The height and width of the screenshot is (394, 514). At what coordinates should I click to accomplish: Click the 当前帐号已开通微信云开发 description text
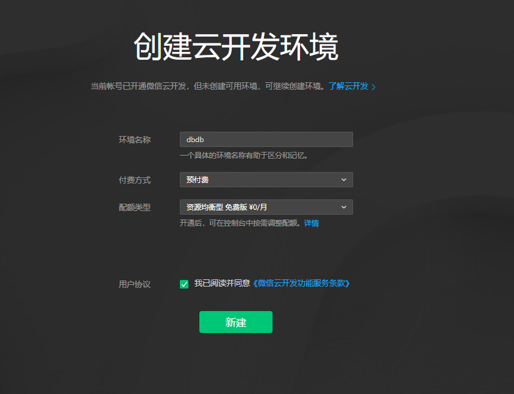coord(209,86)
